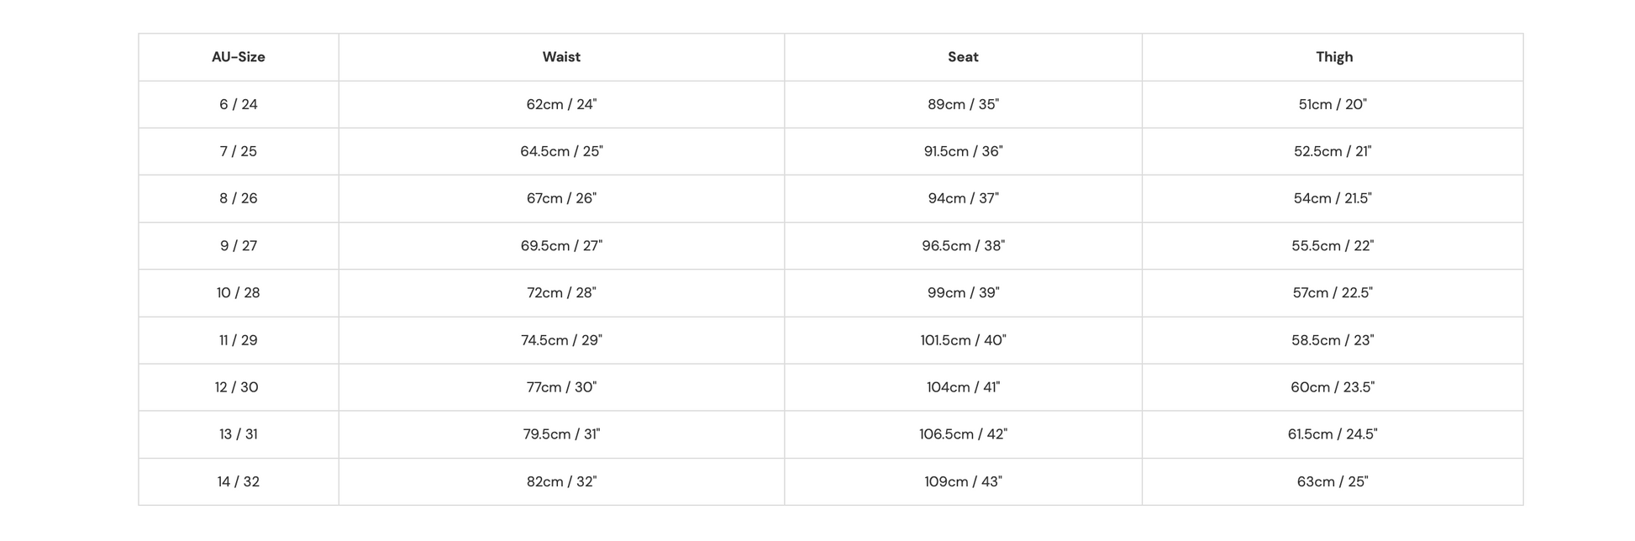Click the 54cm / 21.5" thigh measurement
The height and width of the screenshot is (541, 1635).
point(1333,198)
